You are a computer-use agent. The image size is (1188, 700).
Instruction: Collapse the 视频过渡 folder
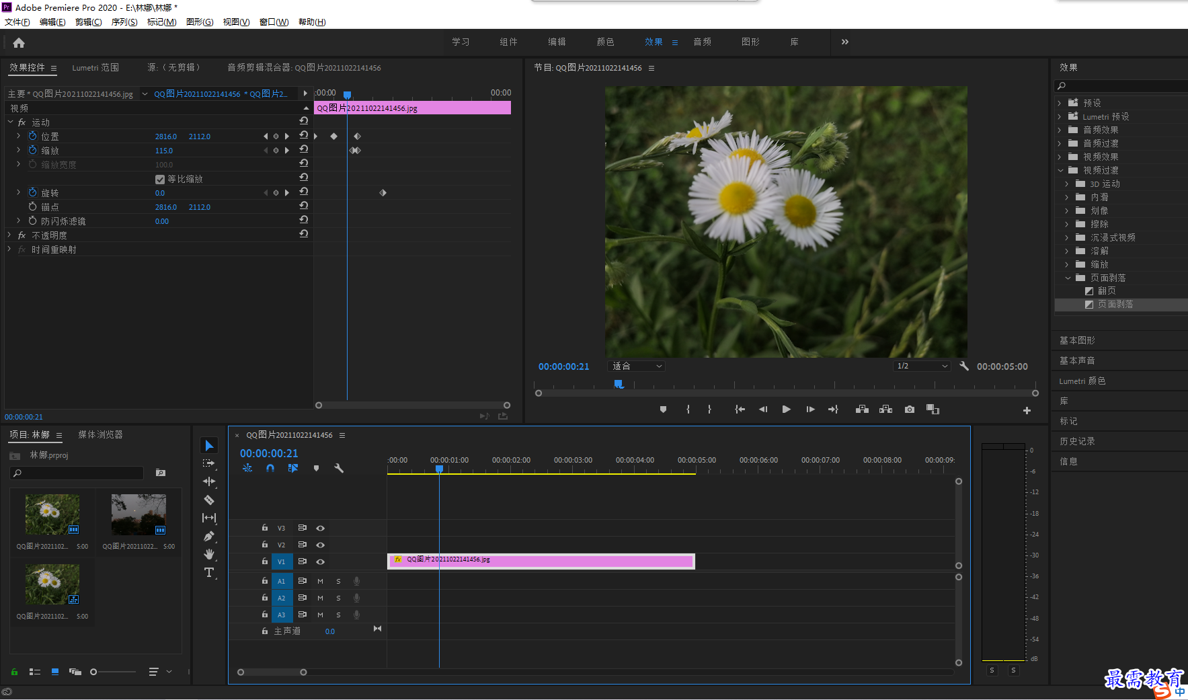tap(1060, 170)
